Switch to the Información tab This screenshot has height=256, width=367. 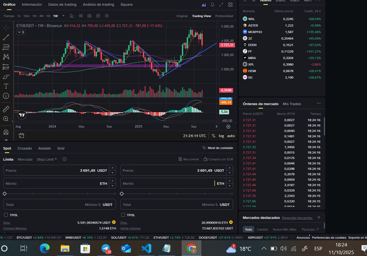coord(32,5)
